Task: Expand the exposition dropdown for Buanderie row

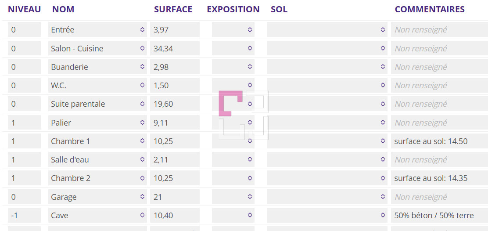Action: (233, 67)
